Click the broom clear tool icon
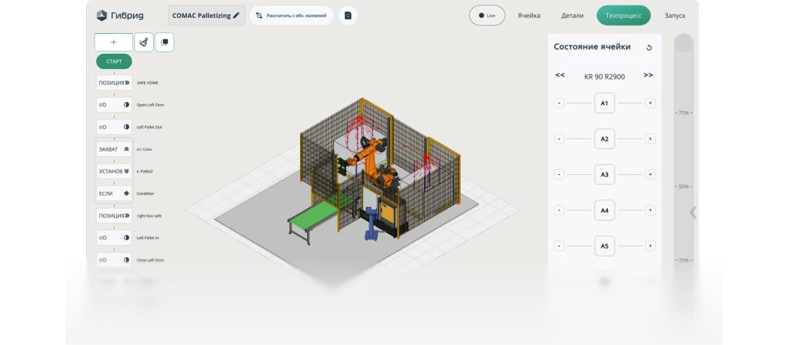788x345 pixels. 143,42
